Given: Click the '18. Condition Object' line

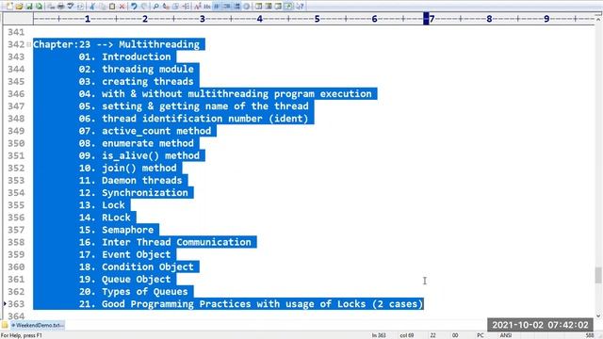Looking at the screenshot, I should (x=136, y=266).
